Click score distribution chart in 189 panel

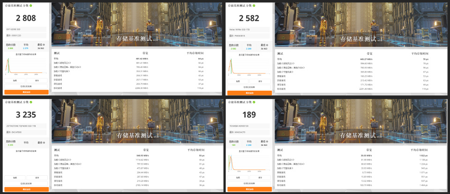(x=249, y=163)
